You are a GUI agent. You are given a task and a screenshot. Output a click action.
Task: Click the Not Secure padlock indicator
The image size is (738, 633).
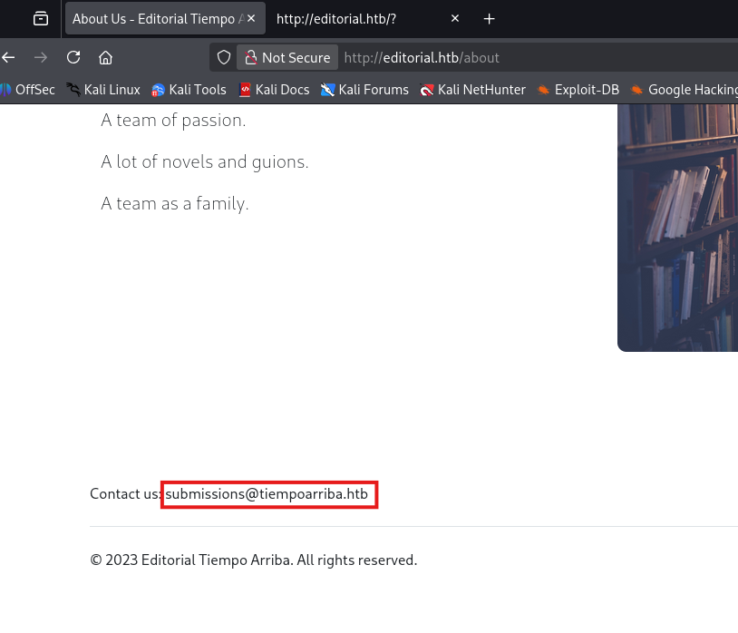tap(286, 57)
